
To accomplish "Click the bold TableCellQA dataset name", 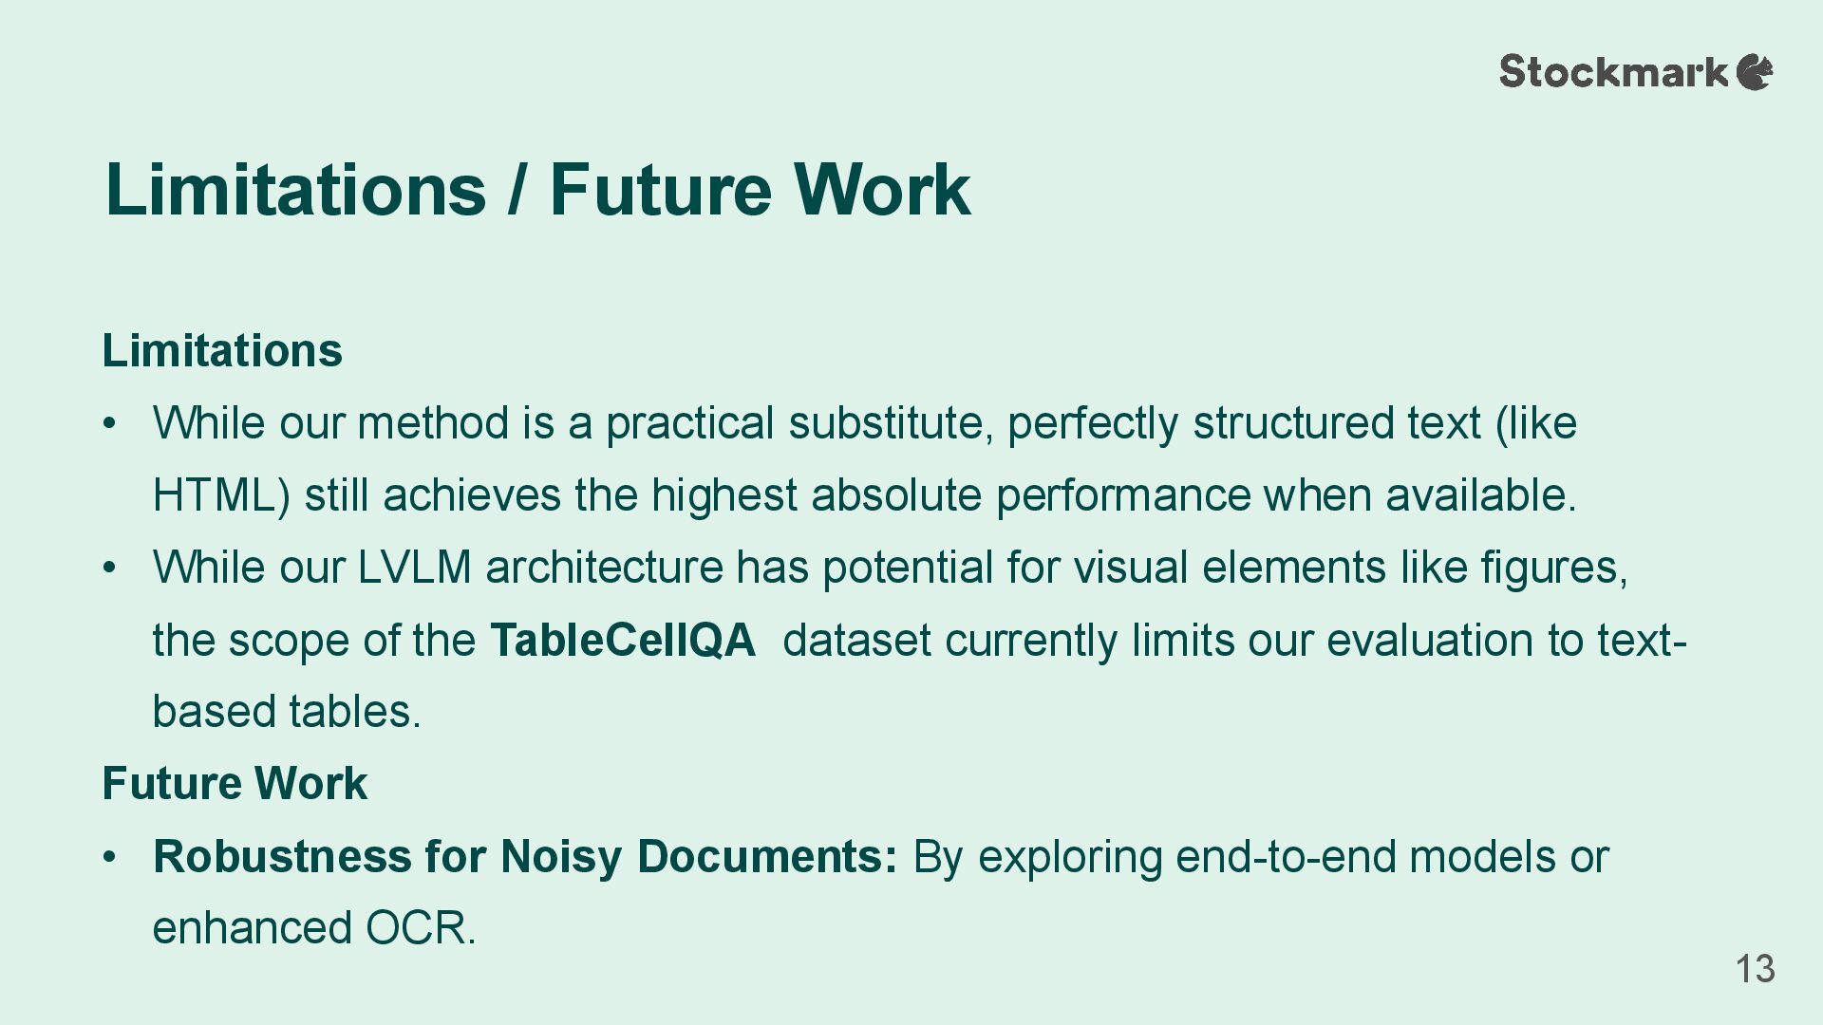I will coord(623,640).
